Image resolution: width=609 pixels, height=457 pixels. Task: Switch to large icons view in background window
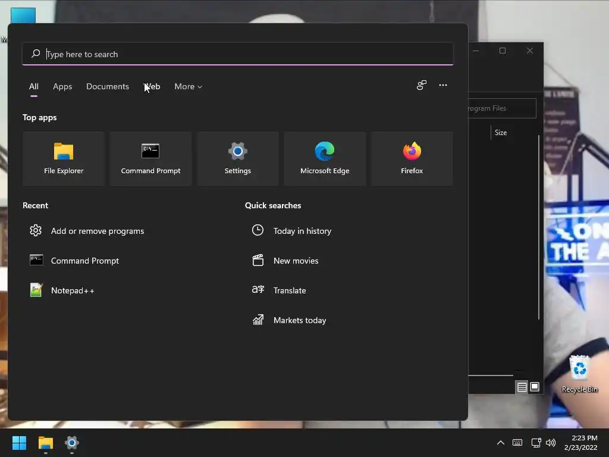tap(535, 387)
